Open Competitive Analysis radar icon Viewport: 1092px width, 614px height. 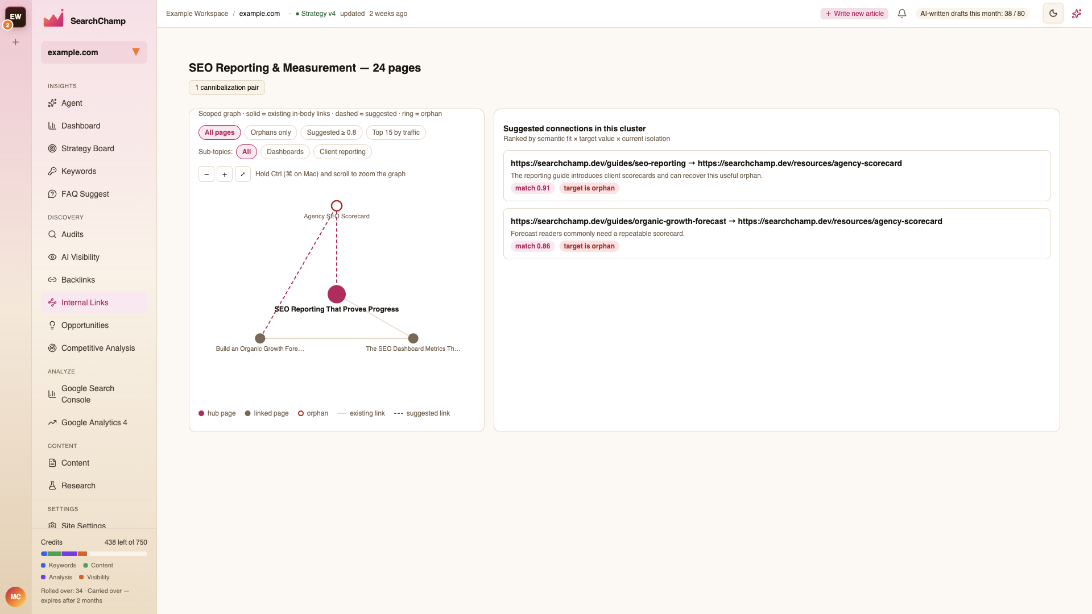point(52,348)
